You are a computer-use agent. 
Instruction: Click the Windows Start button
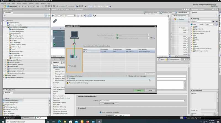[2, 122]
